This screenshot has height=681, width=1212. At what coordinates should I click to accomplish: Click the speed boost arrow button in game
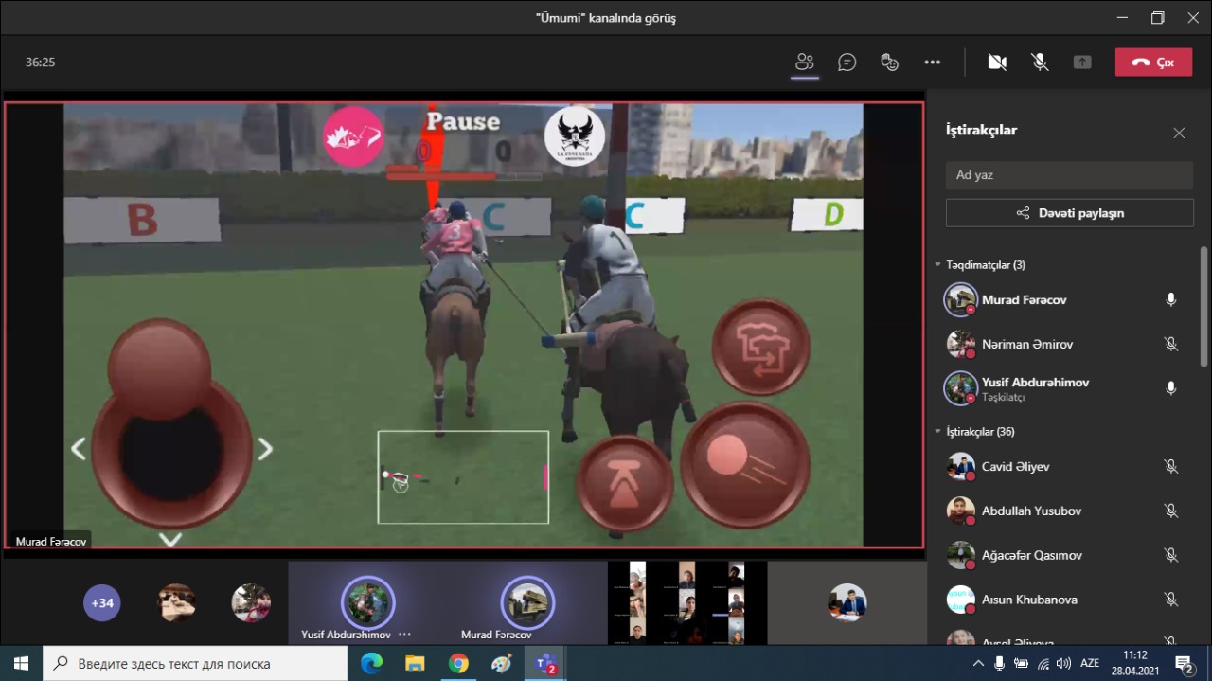pyautogui.click(x=624, y=484)
